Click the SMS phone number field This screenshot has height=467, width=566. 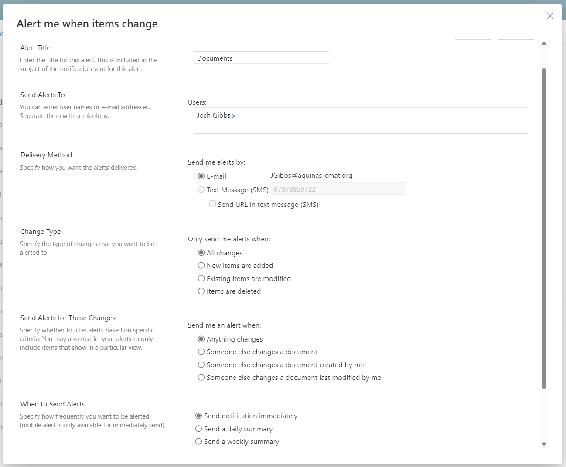[x=338, y=189]
